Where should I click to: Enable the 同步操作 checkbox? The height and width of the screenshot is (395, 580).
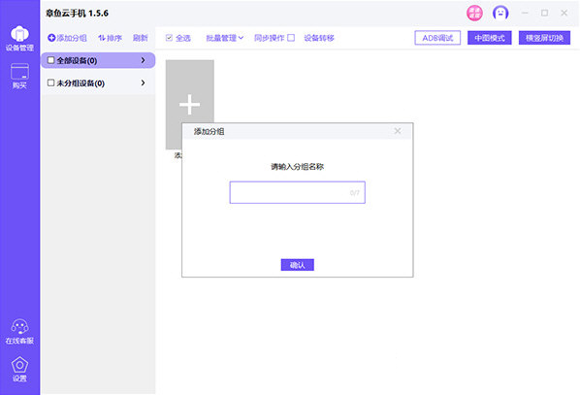(x=291, y=38)
